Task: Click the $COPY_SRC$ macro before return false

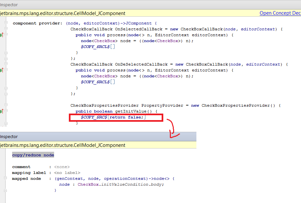Action: 94,117
